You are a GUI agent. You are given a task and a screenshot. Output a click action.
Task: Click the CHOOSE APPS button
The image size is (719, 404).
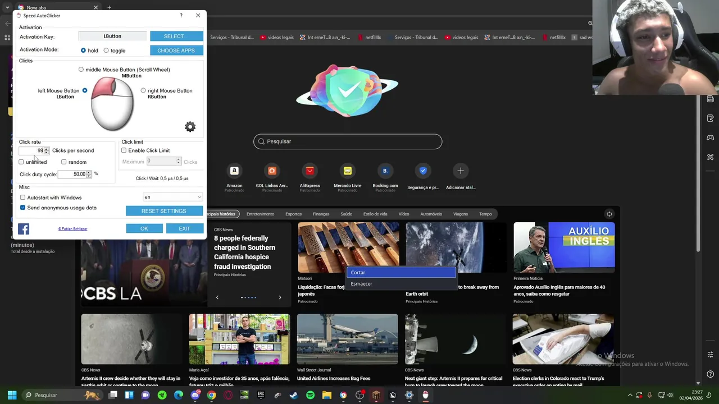(176, 50)
